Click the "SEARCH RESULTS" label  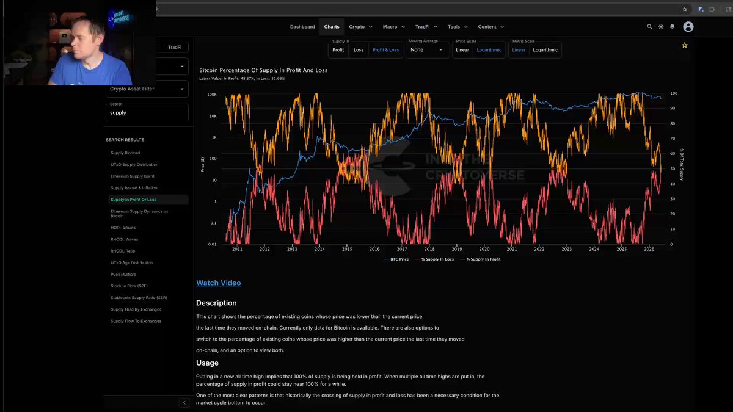(125, 140)
